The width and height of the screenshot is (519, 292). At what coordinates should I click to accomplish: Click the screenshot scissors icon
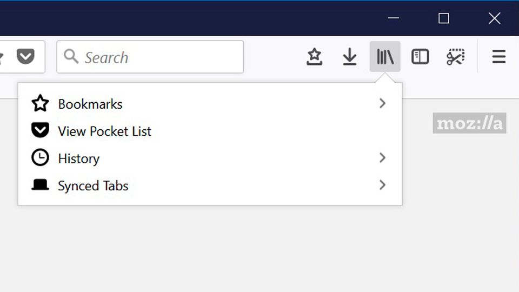[x=456, y=57]
